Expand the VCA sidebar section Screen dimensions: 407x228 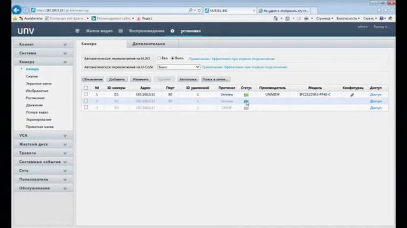[43, 136]
